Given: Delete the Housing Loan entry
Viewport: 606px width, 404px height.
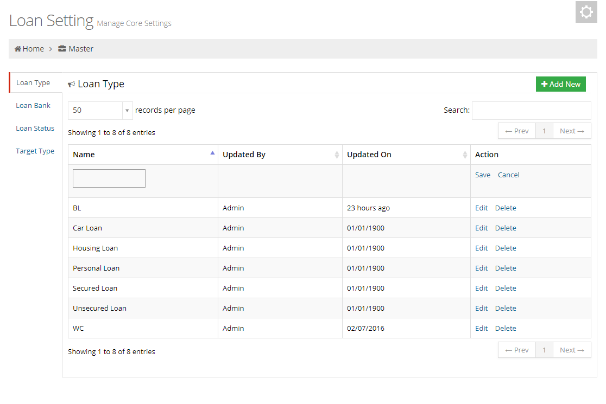Looking at the screenshot, I should click(505, 248).
